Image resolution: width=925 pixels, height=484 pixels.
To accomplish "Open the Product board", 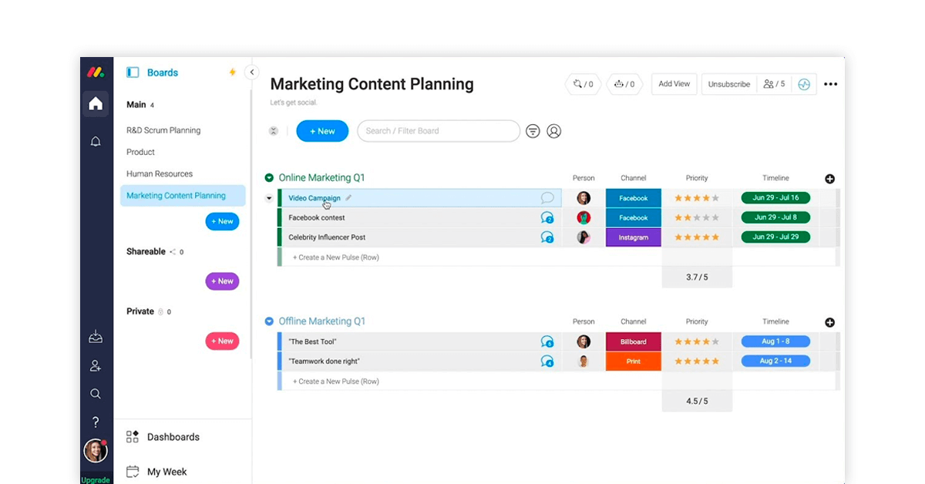I will coord(140,152).
